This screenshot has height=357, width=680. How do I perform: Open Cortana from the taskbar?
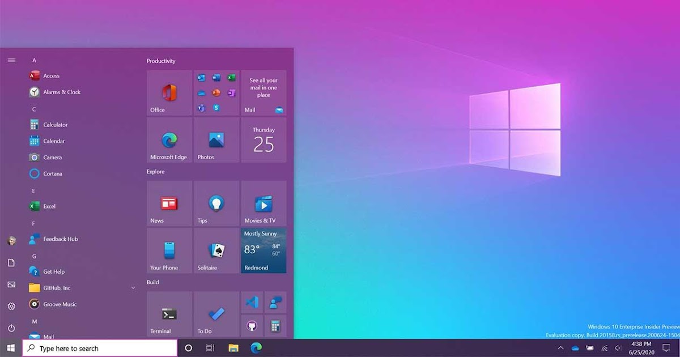tap(189, 348)
